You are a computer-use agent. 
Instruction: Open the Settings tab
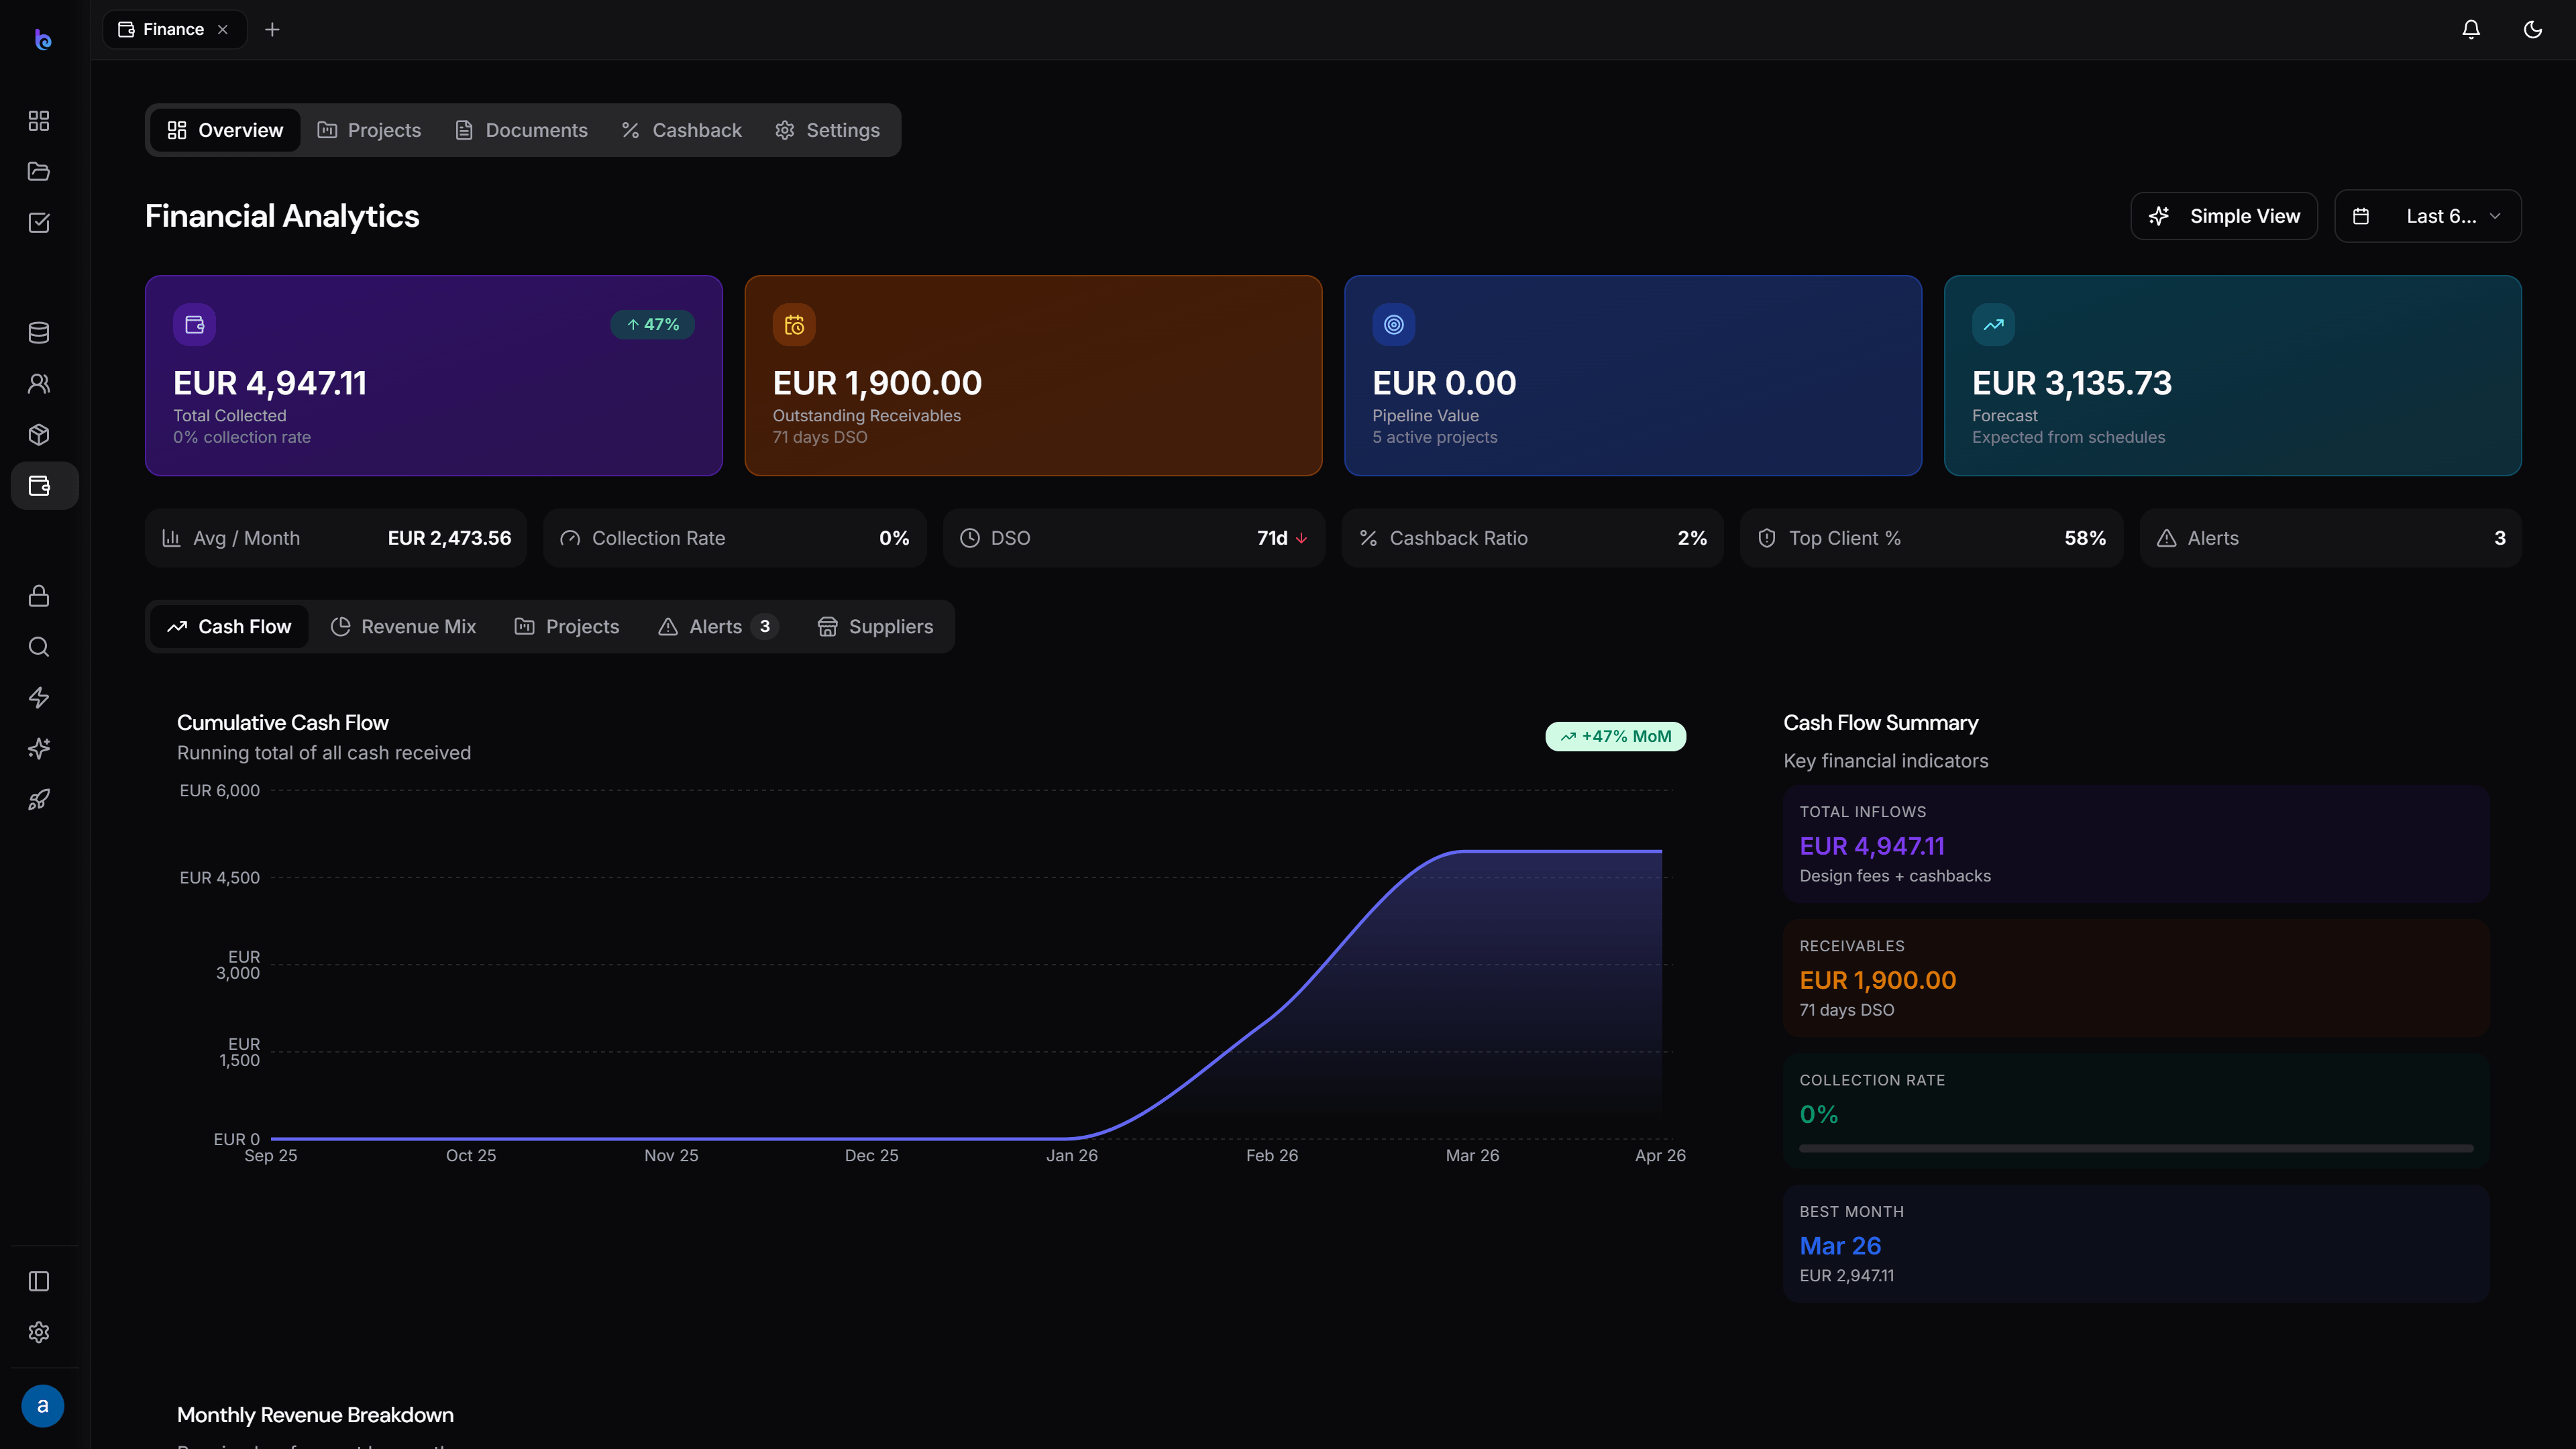828,130
